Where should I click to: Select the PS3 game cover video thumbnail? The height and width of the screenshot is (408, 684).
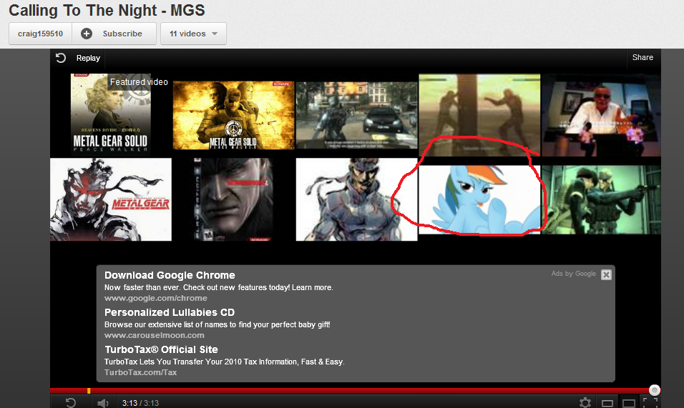click(x=233, y=199)
